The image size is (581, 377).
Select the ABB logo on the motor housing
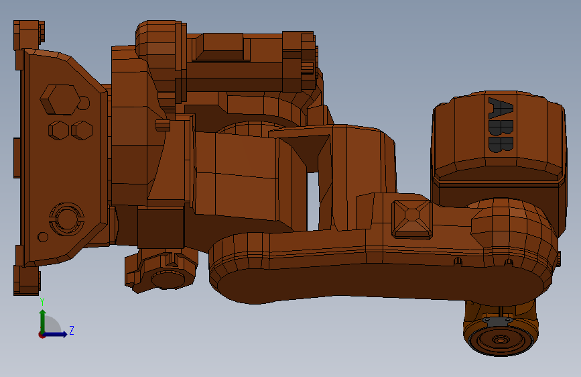coord(501,125)
